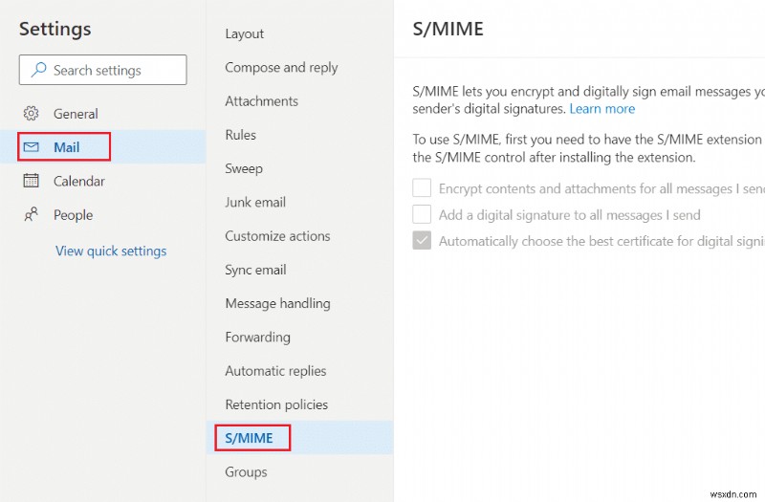
Task: Open the Layout settings section
Action: click(x=244, y=33)
